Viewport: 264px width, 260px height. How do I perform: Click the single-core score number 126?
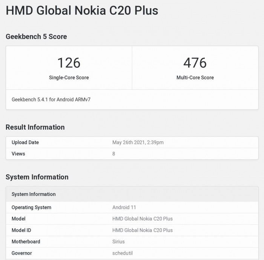[x=69, y=63]
